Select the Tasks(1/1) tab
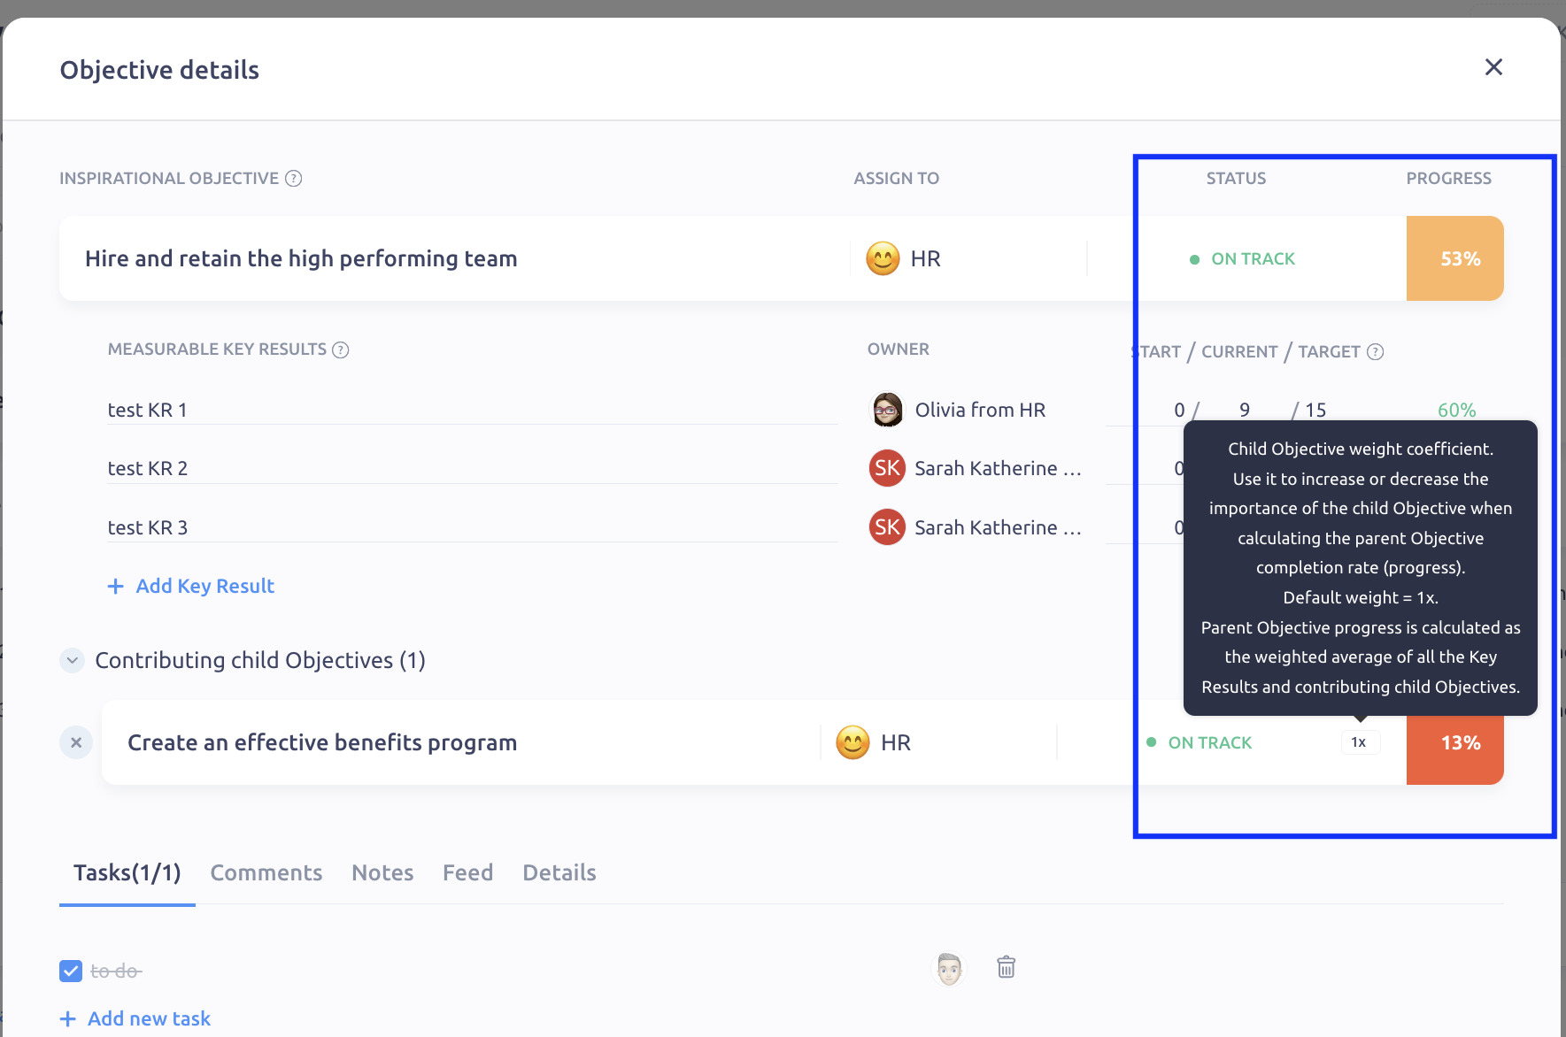Screen dimensions: 1566x1037 (x=127, y=873)
